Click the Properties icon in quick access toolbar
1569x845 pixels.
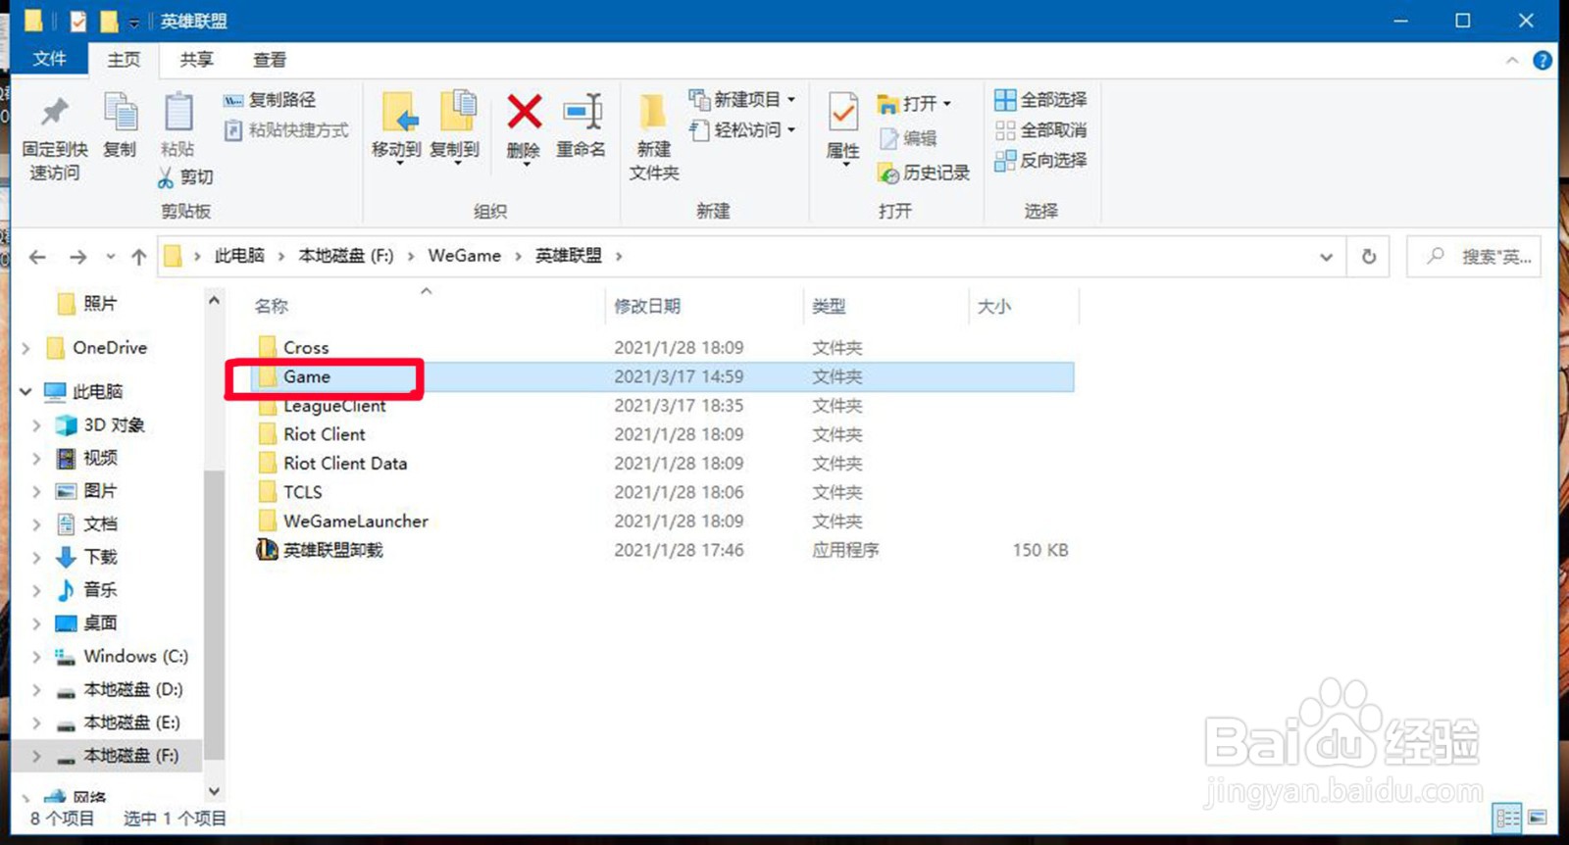[78, 21]
